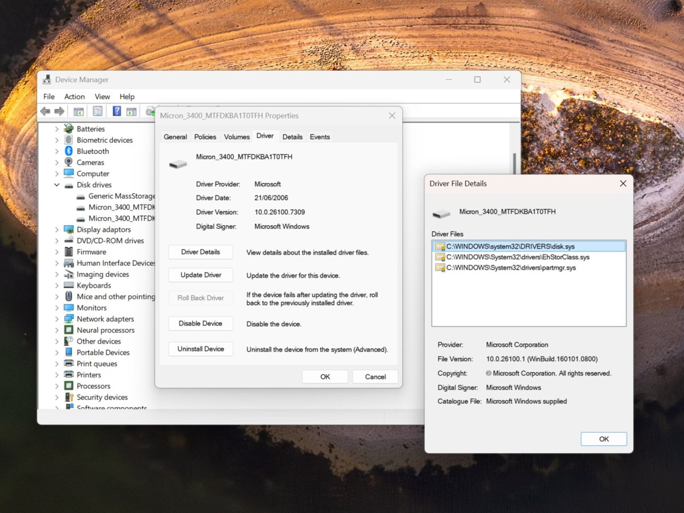
Task: Expand the Network adapters tree node
Action: pos(57,319)
